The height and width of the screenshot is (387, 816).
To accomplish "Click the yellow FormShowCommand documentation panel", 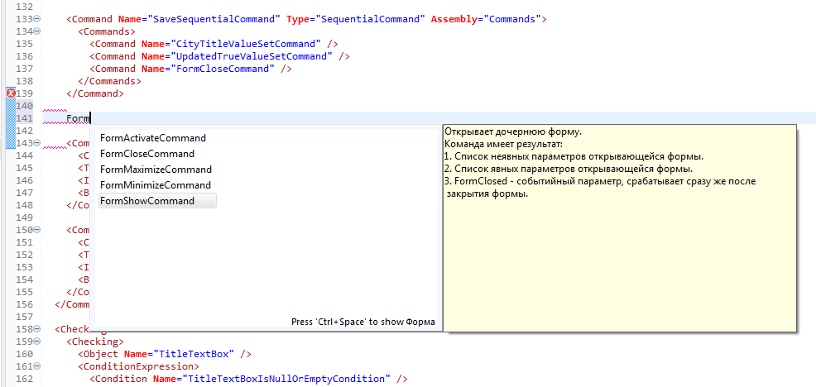I will coord(619,248).
